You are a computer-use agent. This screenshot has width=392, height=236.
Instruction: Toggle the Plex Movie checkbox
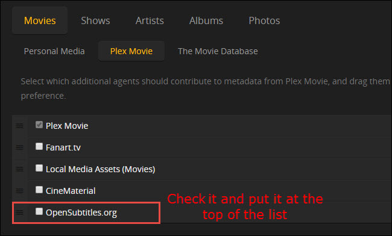tap(39, 125)
